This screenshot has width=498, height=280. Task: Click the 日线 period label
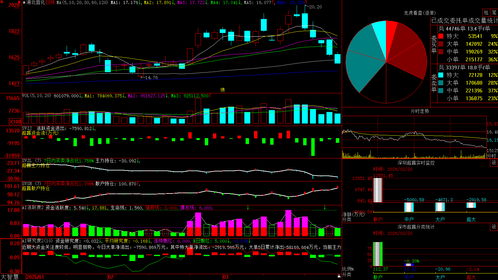pyautogui.click(x=50, y=2)
